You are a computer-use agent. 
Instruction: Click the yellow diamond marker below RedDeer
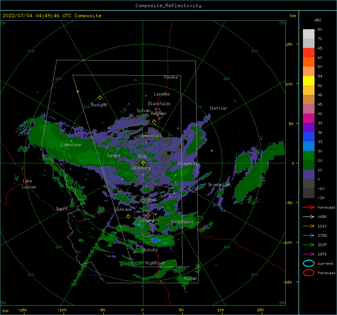(154, 122)
